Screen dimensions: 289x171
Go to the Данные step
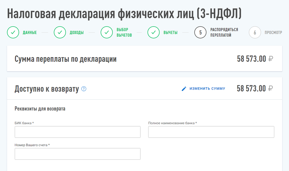[x=30, y=33]
